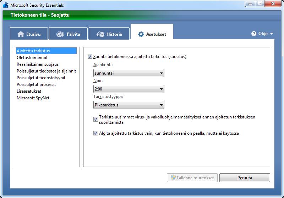Click the question mark Ohje icon
Screen dimensions: 284x198
coord(254,34)
